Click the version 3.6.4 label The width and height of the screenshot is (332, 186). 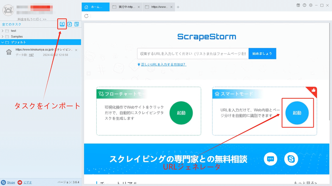pos(68,182)
